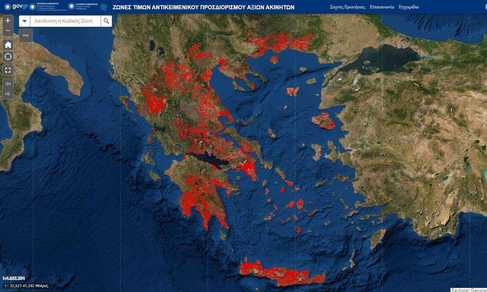Find my location on the map

[8, 57]
